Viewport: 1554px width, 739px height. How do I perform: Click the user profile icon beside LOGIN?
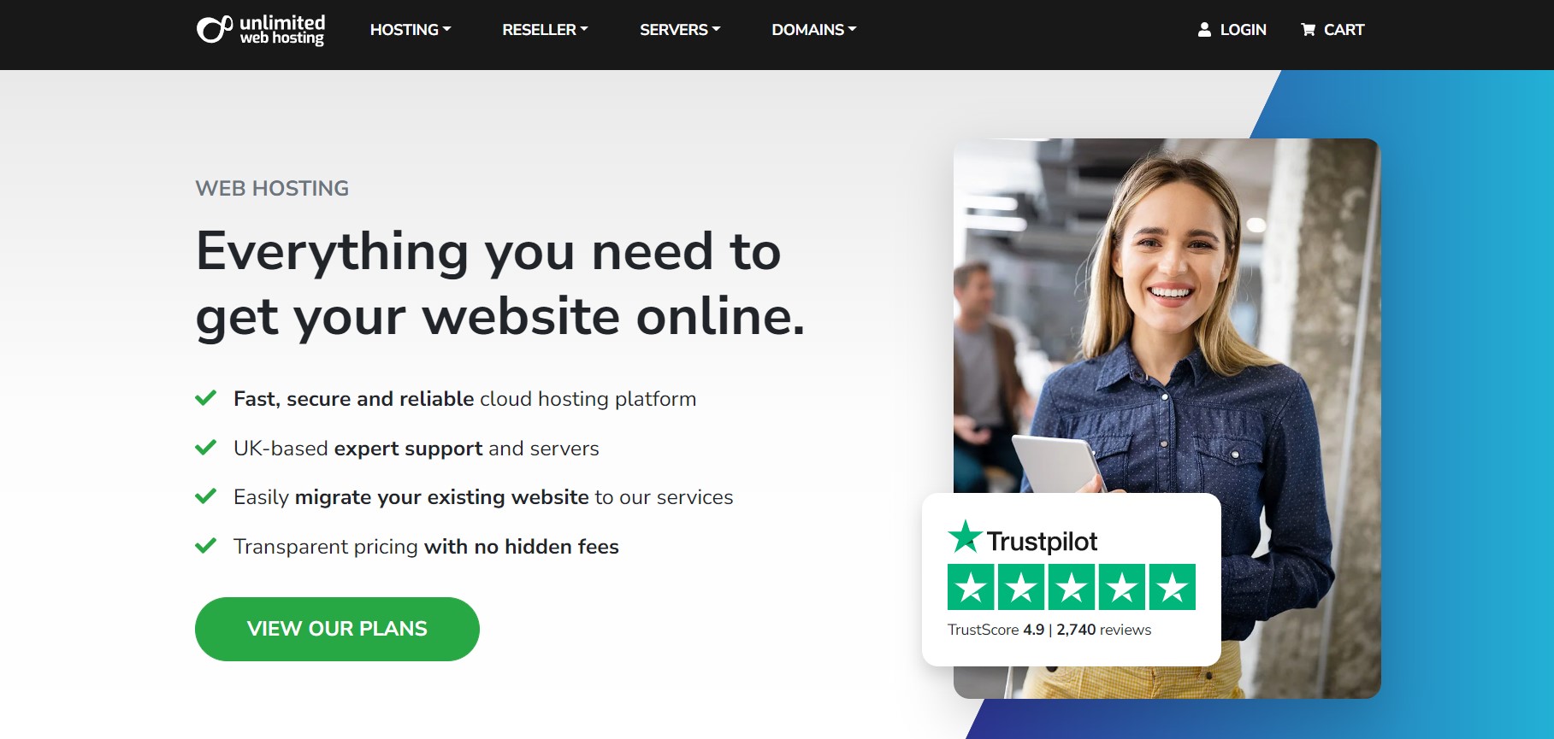click(x=1204, y=30)
